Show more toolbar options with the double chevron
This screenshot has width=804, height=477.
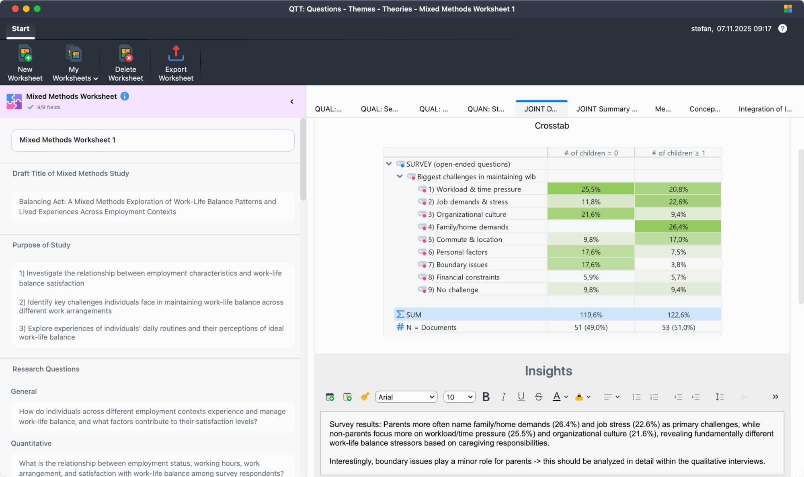(x=775, y=397)
